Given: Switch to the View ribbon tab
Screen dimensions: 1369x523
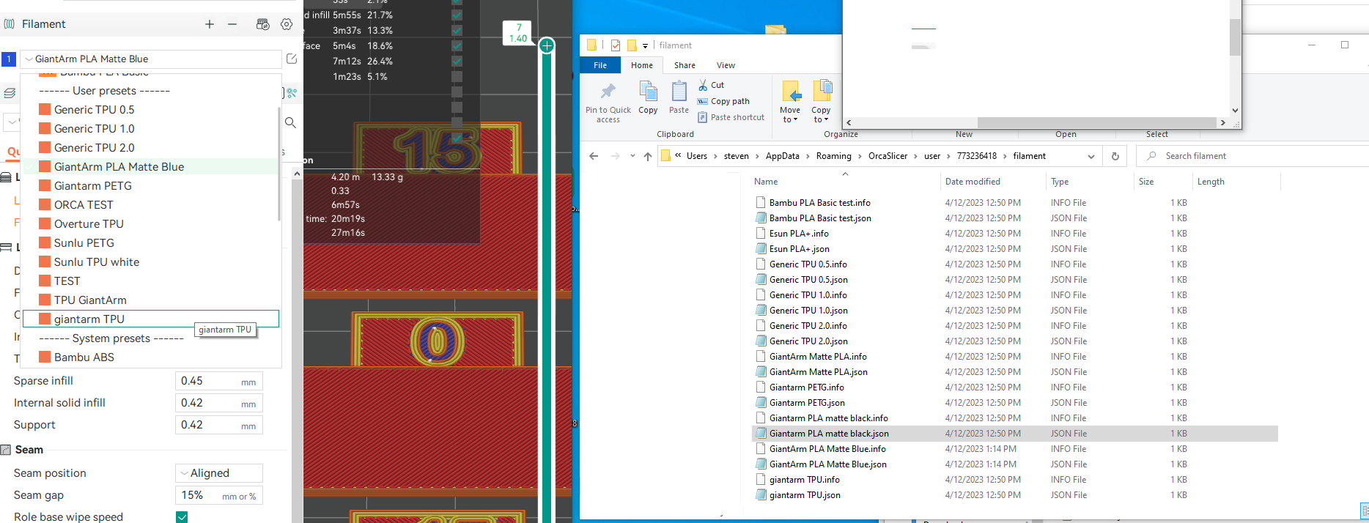Looking at the screenshot, I should (x=726, y=65).
